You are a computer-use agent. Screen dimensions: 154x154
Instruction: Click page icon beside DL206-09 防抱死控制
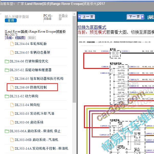coord(12,88)
